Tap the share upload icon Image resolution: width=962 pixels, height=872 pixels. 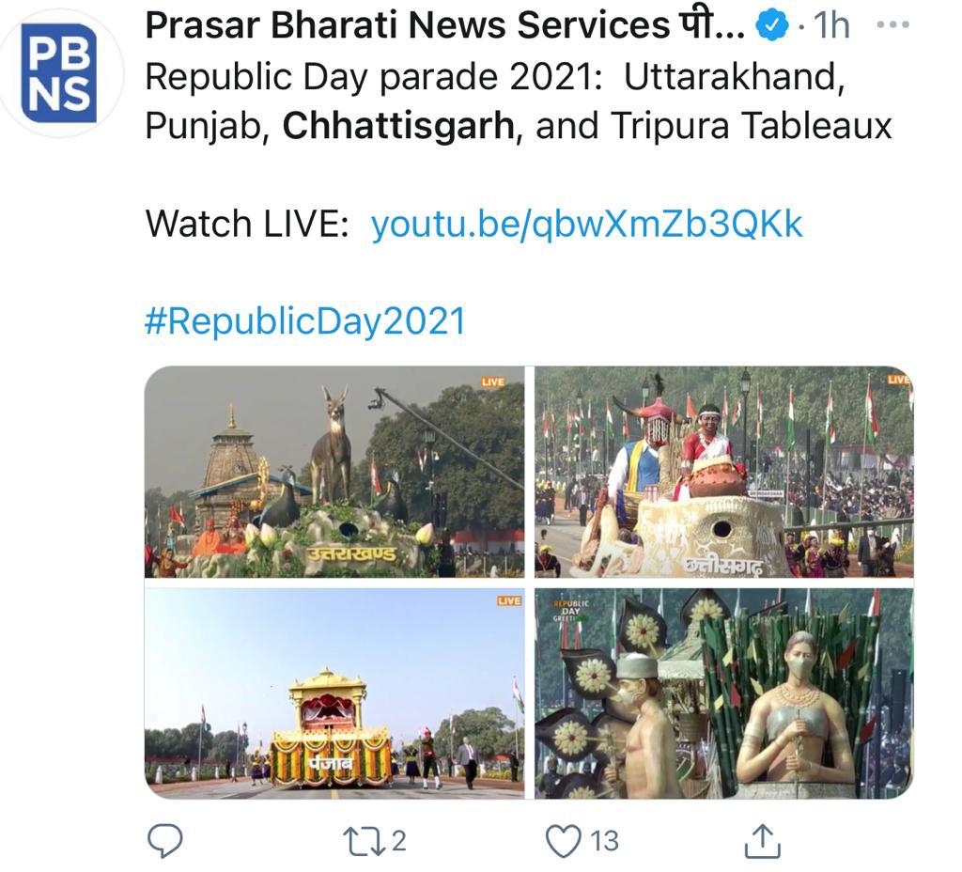762,841
